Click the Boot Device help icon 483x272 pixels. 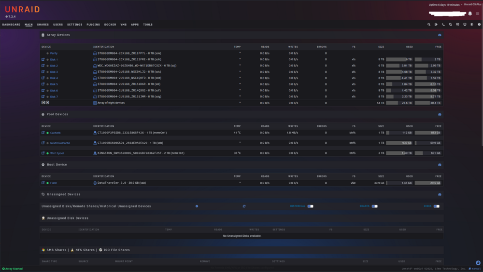(440, 165)
